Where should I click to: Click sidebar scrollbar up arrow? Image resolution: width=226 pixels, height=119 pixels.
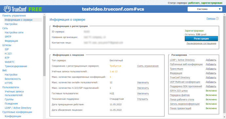coord(44,14)
